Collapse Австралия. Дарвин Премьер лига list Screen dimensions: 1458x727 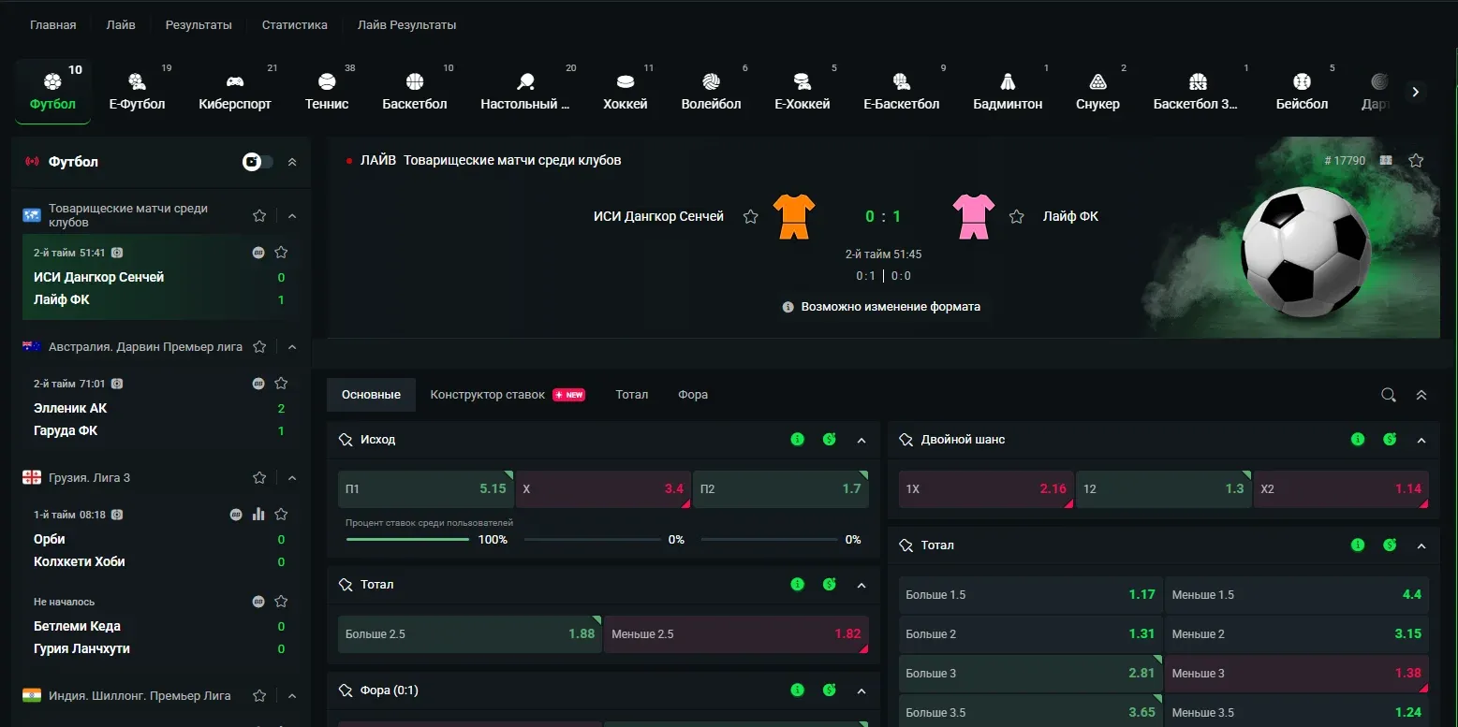pyautogui.click(x=292, y=347)
